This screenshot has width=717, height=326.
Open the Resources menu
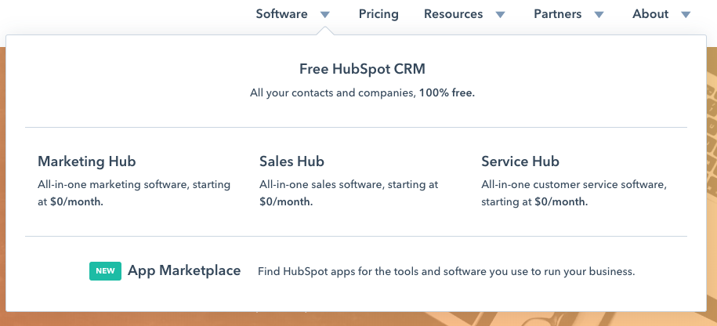pos(454,14)
